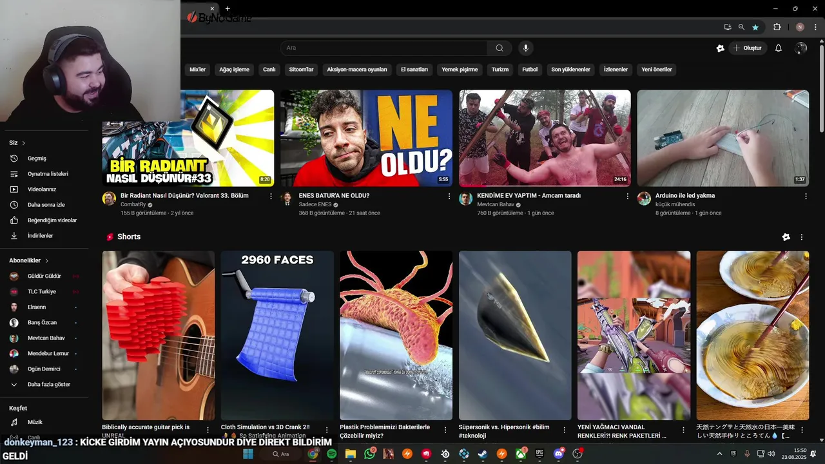Play the 2960 FACES cloth simulation short
825x464 pixels.
(277, 335)
